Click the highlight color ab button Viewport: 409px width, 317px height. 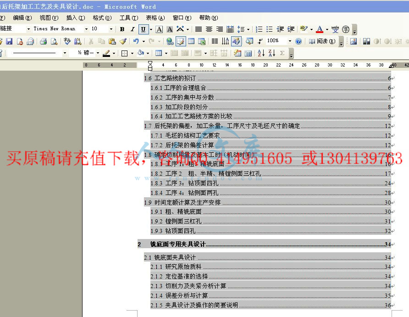point(304,29)
